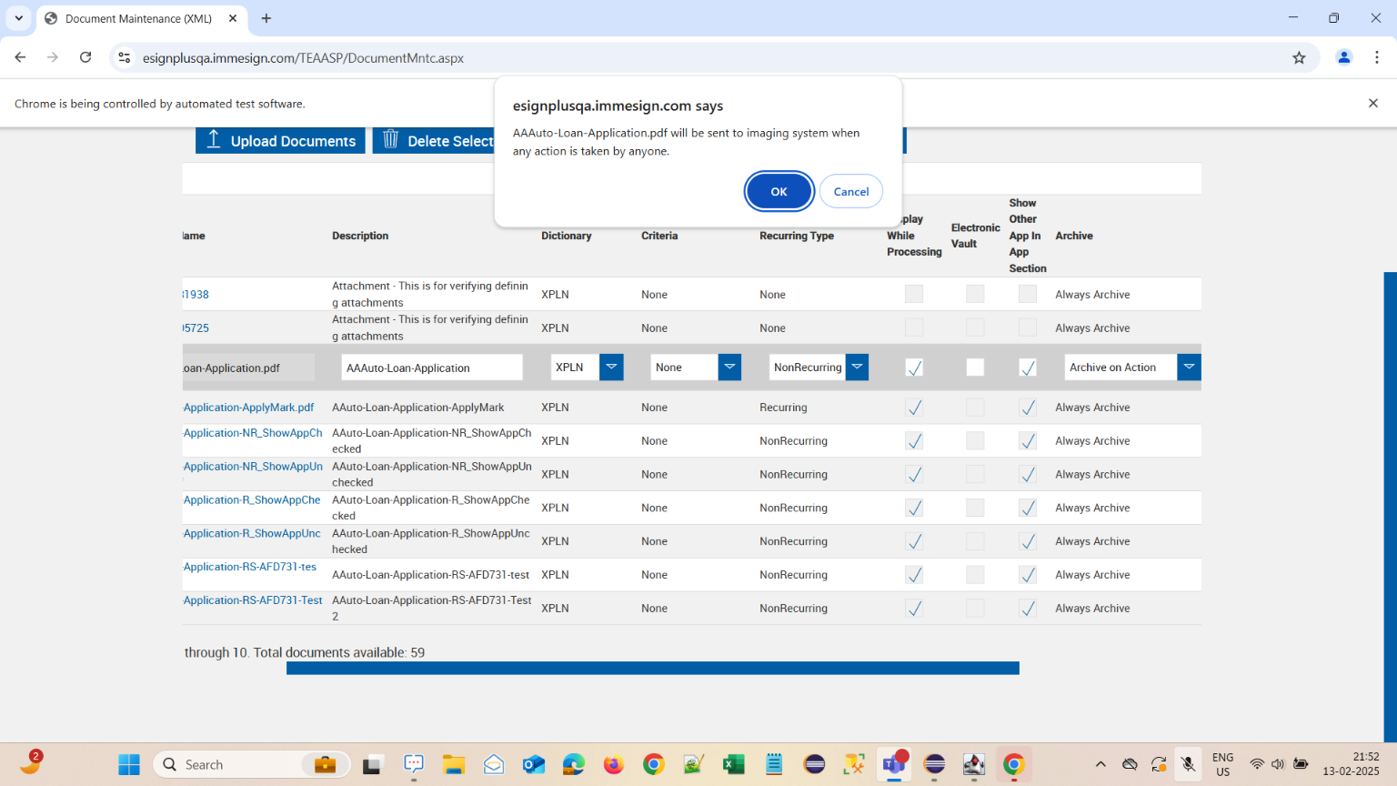The height and width of the screenshot is (786, 1397).
Task: Open the weather widget on the taskbar
Action: pos(30,762)
